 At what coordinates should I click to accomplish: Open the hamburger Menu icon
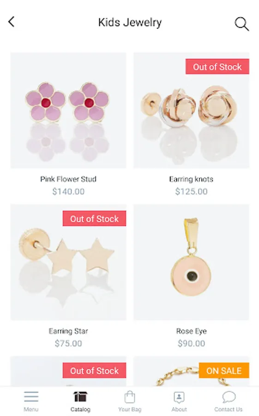[x=31, y=397]
